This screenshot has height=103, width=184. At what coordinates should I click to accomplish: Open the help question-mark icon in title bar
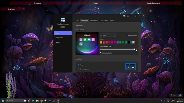(124, 16)
